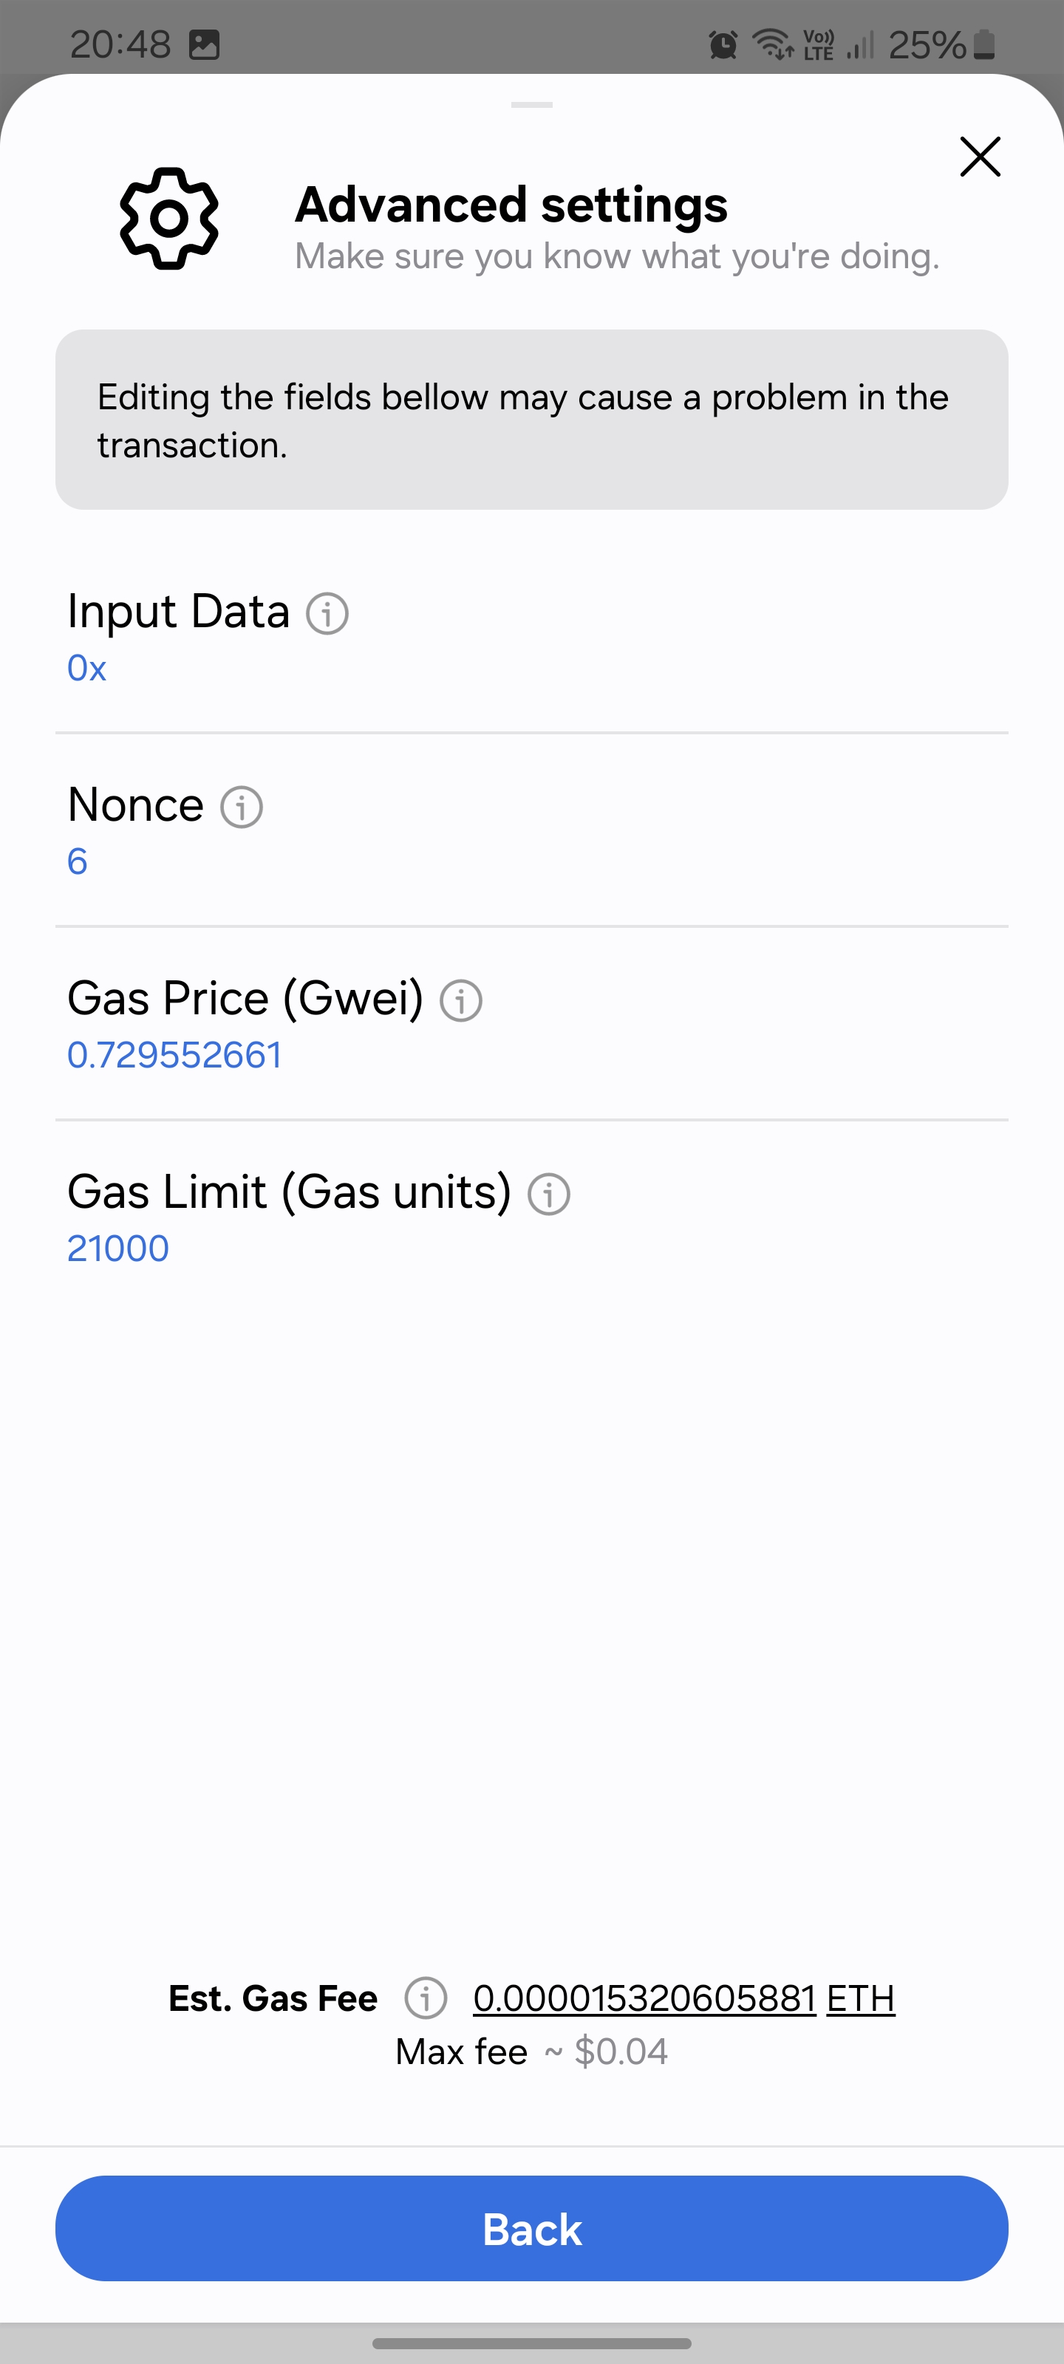The width and height of the screenshot is (1064, 2364).
Task: Click the Advanced settings gear icon
Action: 169,219
